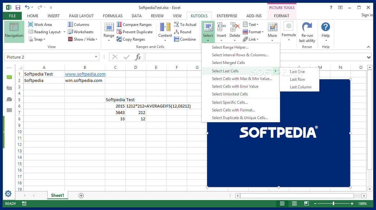Open the Text tools dropdown

[x=251, y=24]
